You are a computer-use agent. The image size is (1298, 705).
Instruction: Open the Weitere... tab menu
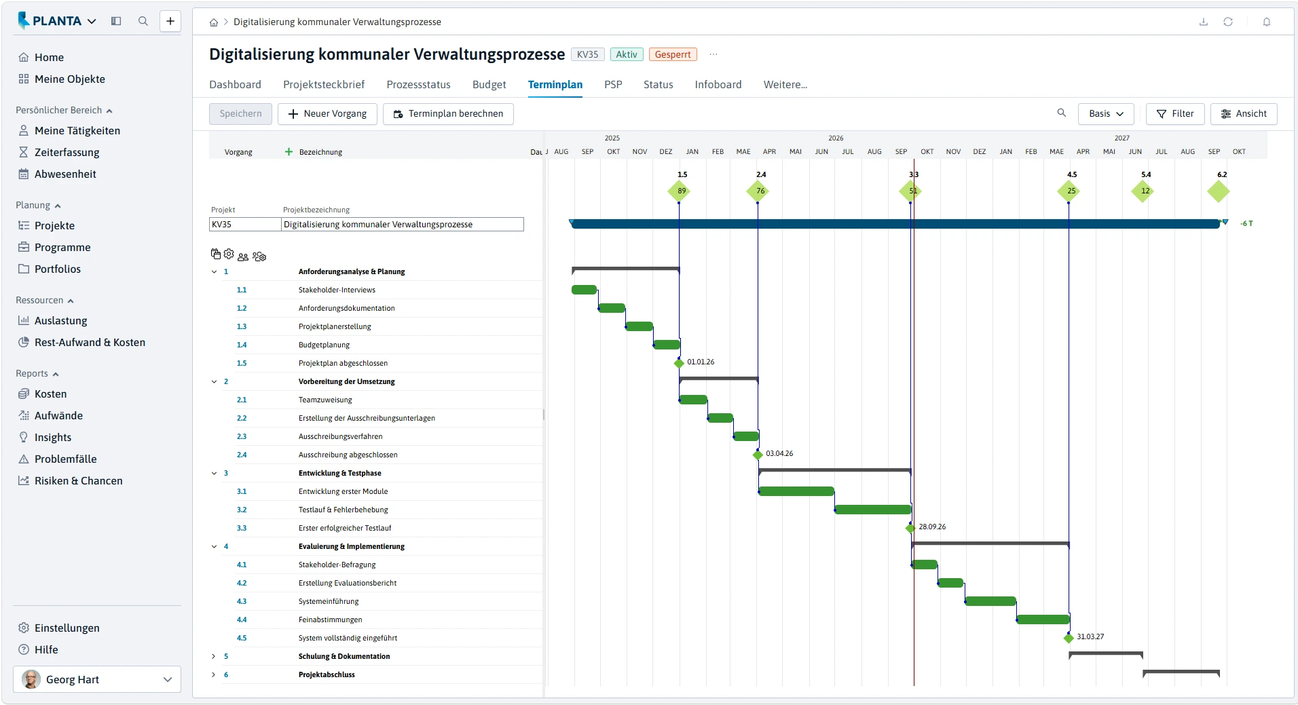[785, 84]
